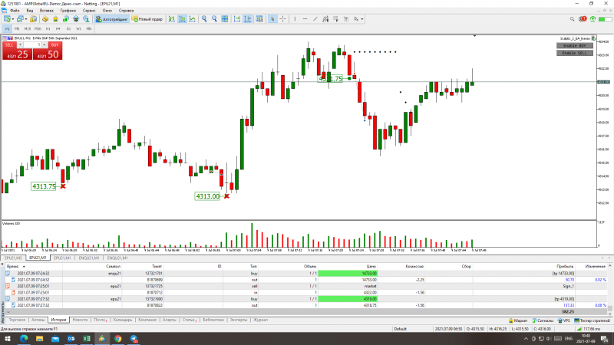
Task: Open the indicators list icon
Action: pos(259,18)
